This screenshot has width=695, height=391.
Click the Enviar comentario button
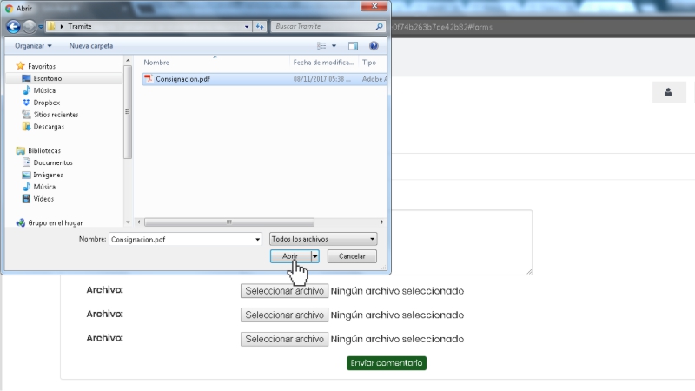pyautogui.click(x=387, y=362)
